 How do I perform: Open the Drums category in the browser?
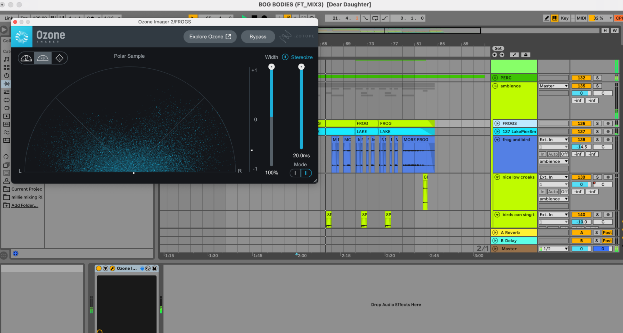pyautogui.click(x=6, y=67)
